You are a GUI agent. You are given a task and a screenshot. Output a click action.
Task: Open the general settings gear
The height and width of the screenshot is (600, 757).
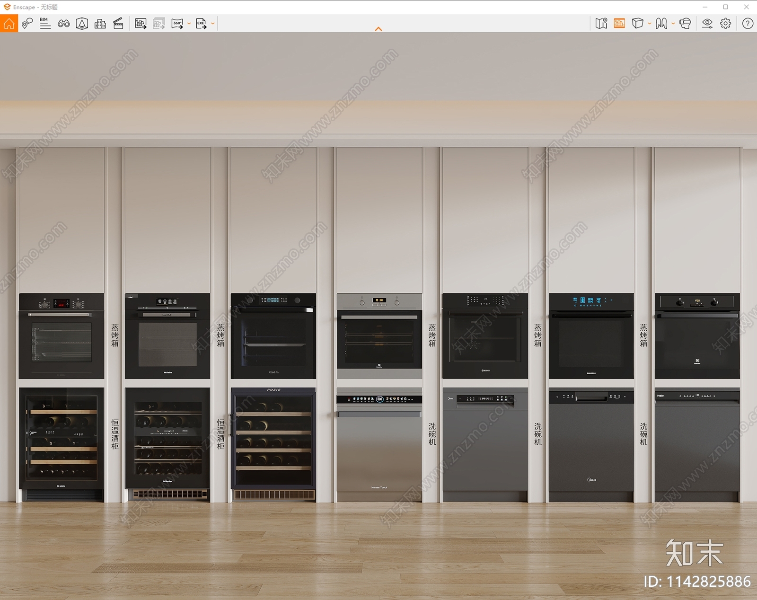click(726, 23)
